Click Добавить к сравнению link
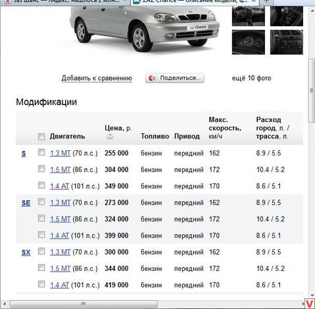The height and width of the screenshot is (309, 315). pyautogui.click(x=97, y=78)
